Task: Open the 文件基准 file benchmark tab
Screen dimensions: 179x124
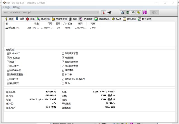Action: tap(86, 19)
